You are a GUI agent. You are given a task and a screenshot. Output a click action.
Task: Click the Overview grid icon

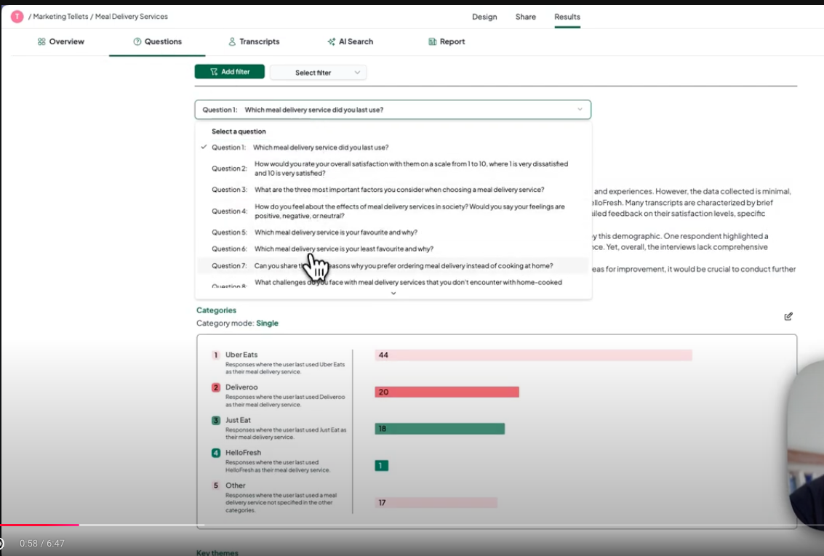pos(41,41)
